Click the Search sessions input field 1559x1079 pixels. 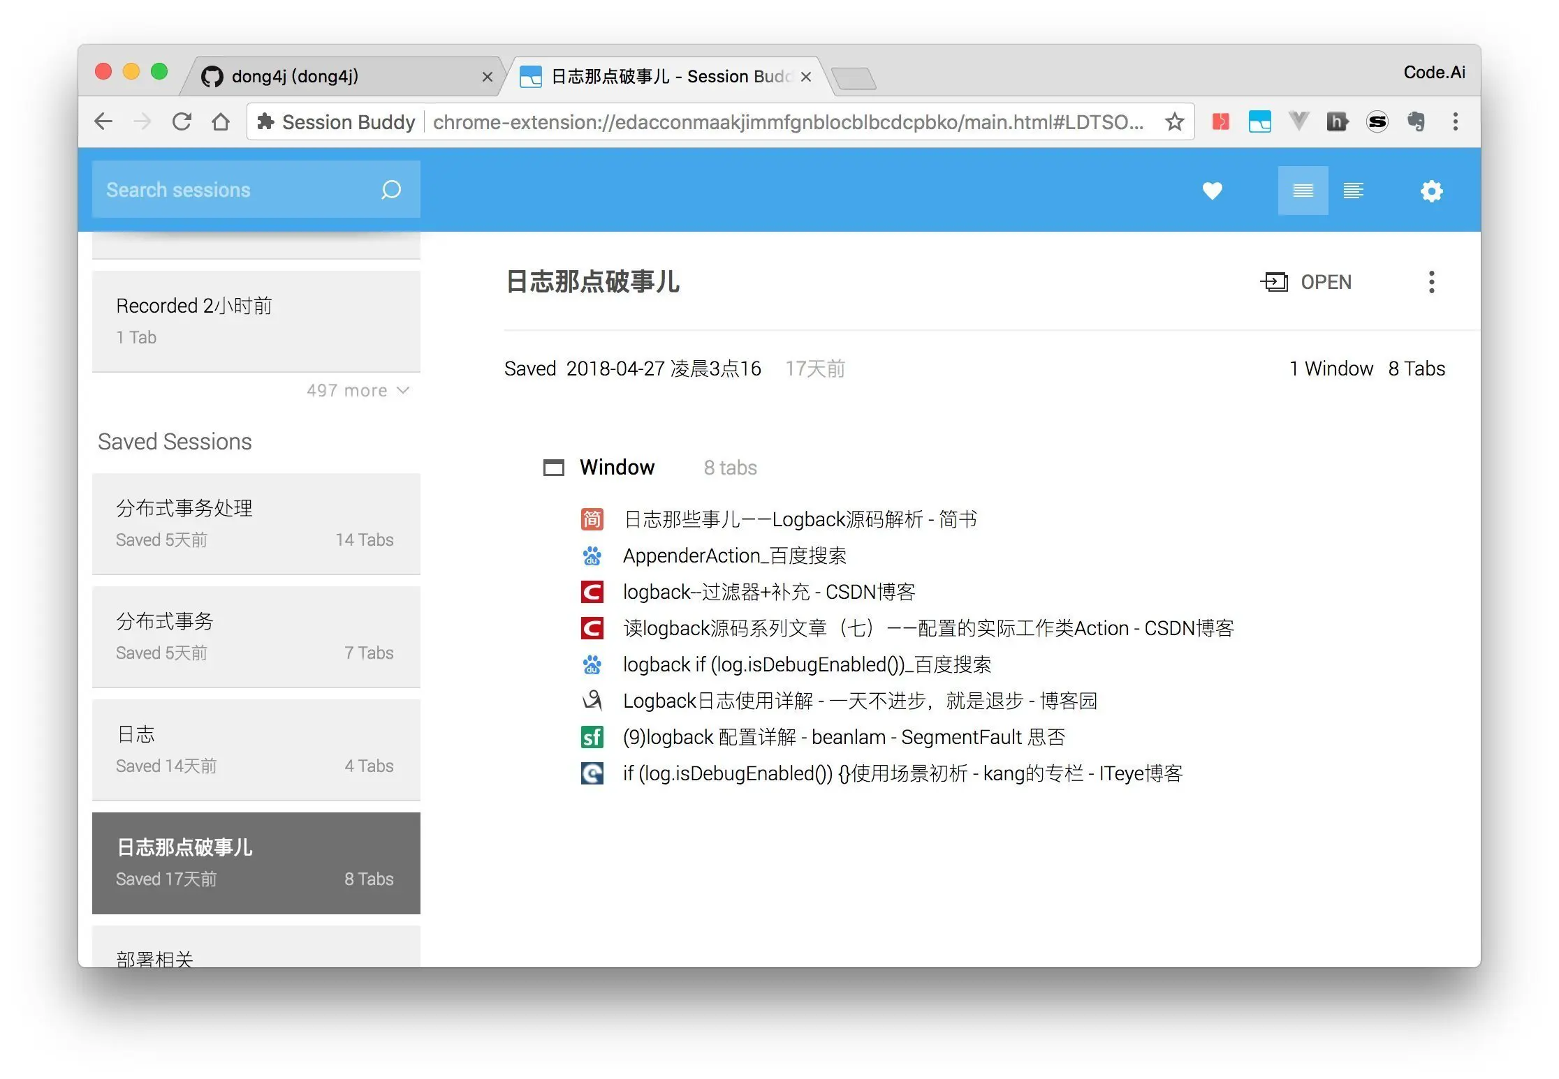pyautogui.click(x=237, y=190)
